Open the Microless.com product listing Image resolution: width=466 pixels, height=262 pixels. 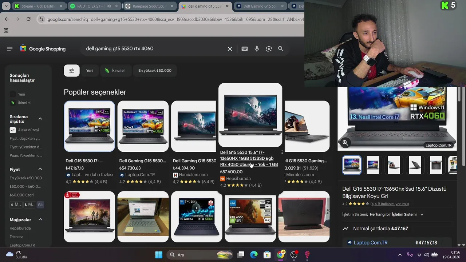click(x=307, y=143)
